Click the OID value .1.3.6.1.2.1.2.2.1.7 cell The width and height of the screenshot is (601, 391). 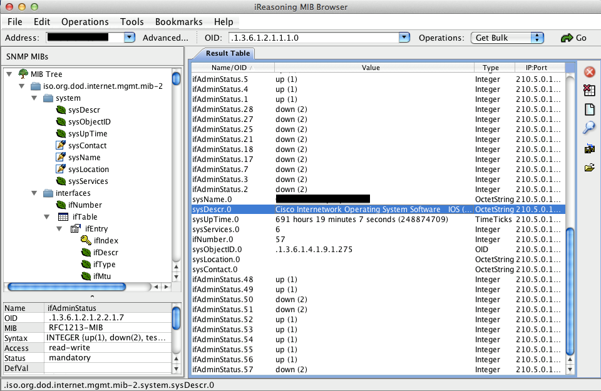108,318
